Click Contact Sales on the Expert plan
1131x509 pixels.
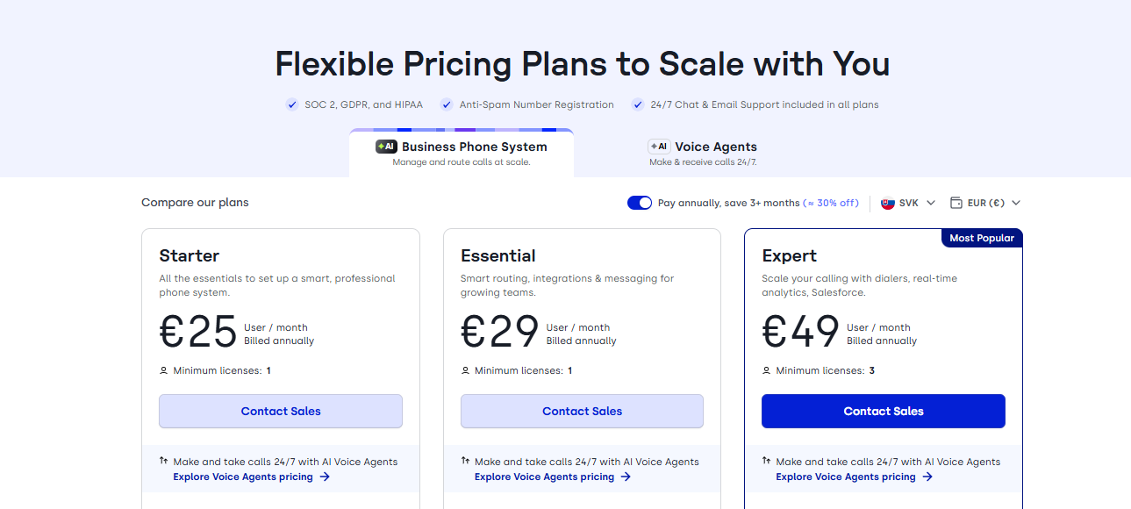tap(883, 411)
